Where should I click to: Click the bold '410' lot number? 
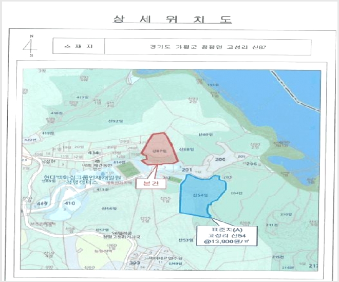point(70,203)
